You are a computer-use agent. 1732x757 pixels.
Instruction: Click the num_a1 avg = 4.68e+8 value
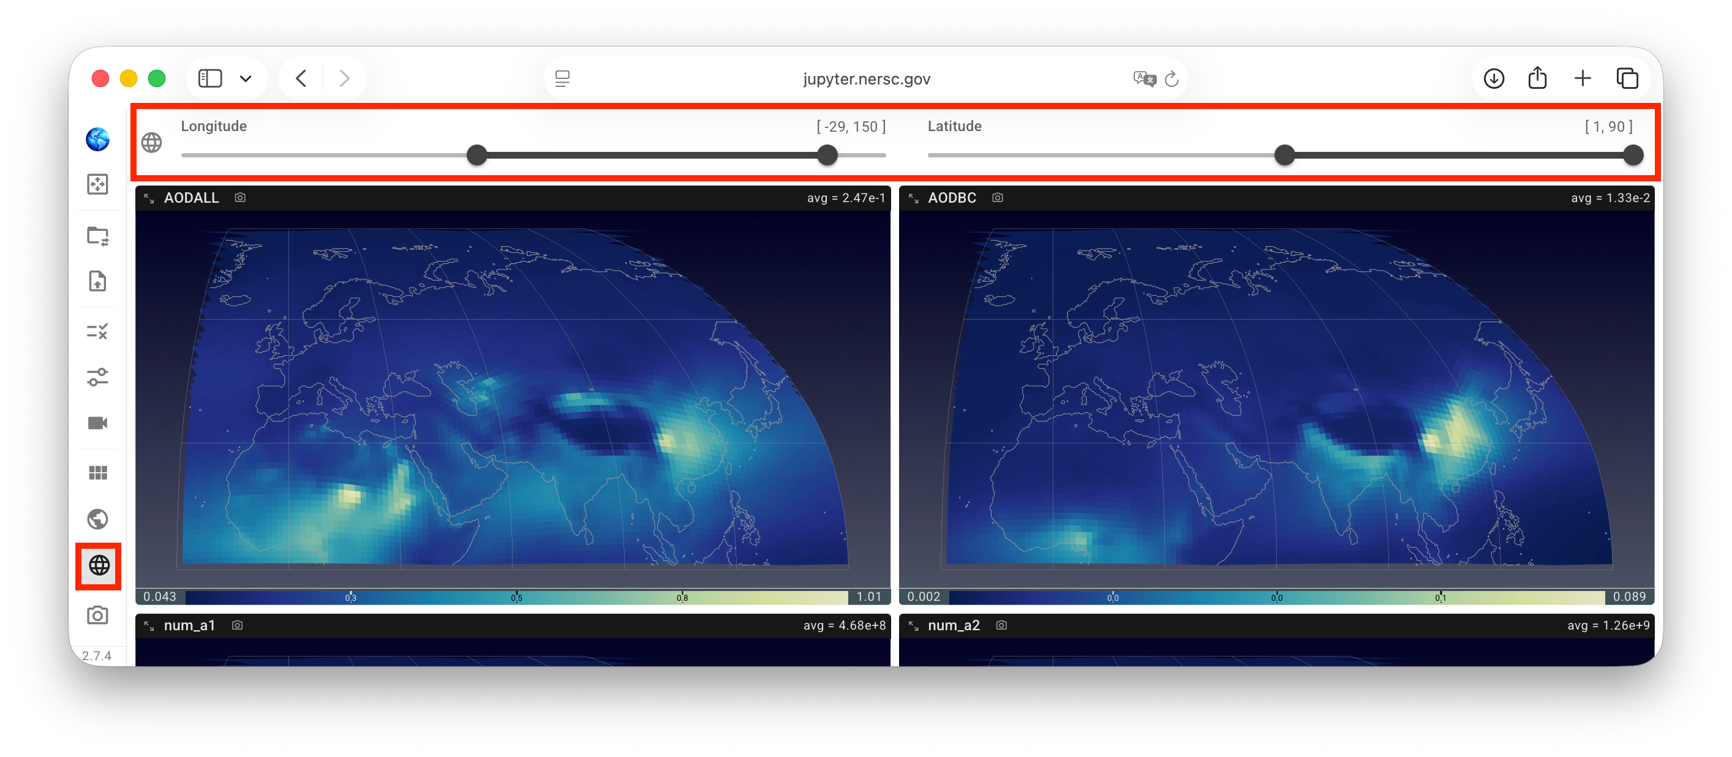point(845,625)
